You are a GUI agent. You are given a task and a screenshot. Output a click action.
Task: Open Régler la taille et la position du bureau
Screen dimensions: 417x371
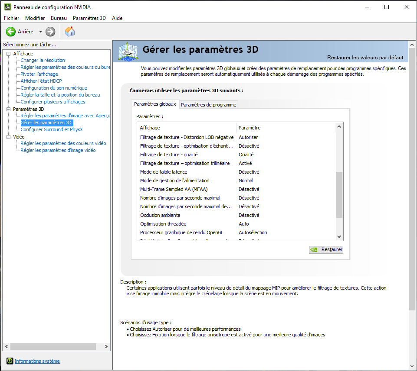tap(60, 95)
